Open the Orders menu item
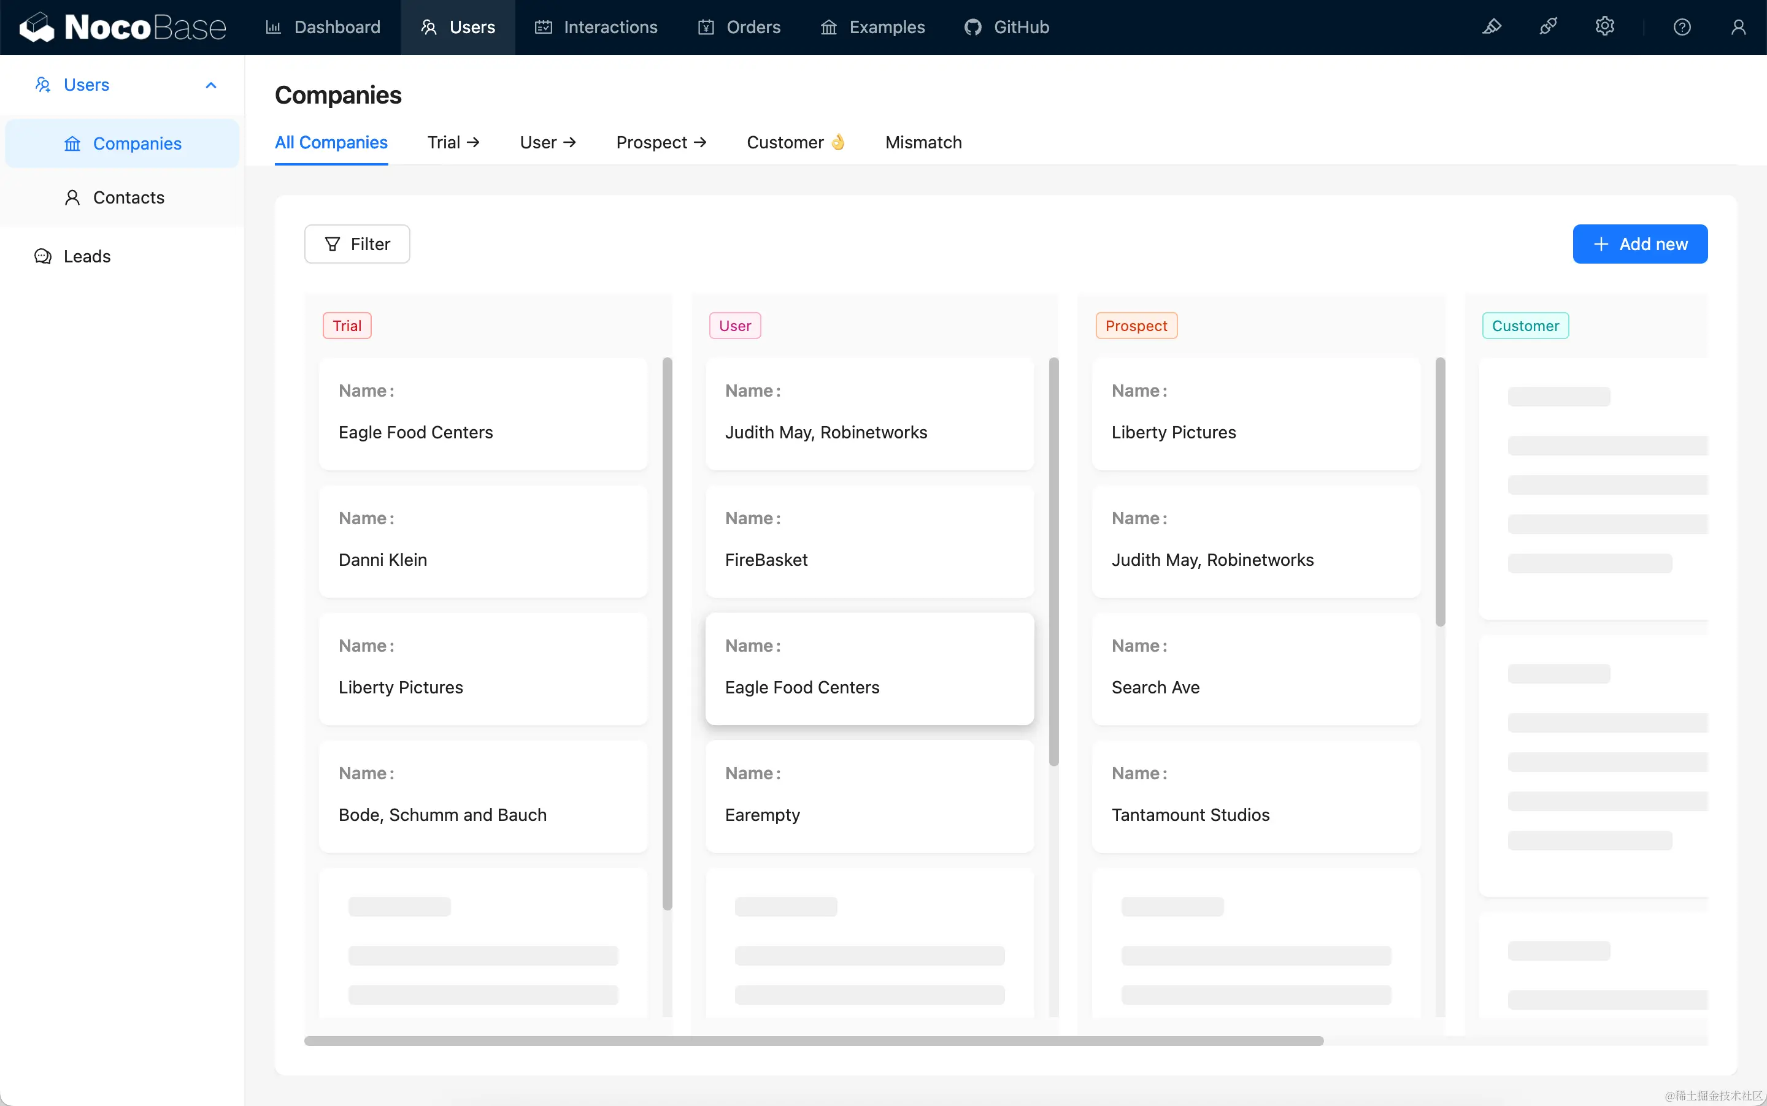Image resolution: width=1767 pixels, height=1106 pixels. tap(739, 27)
